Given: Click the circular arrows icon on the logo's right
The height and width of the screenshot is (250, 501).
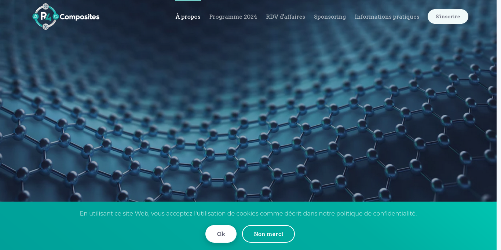Looking at the screenshot, I should 55,16.
